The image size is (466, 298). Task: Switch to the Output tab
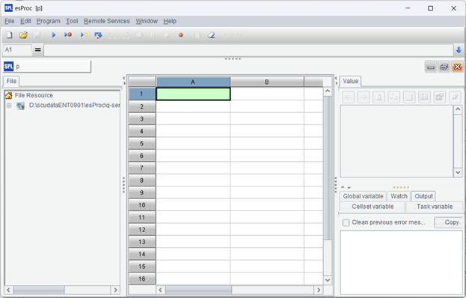[x=423, y=196]
